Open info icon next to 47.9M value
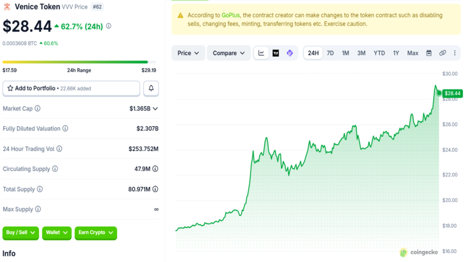The image size is (466, 262). point(155,169)
